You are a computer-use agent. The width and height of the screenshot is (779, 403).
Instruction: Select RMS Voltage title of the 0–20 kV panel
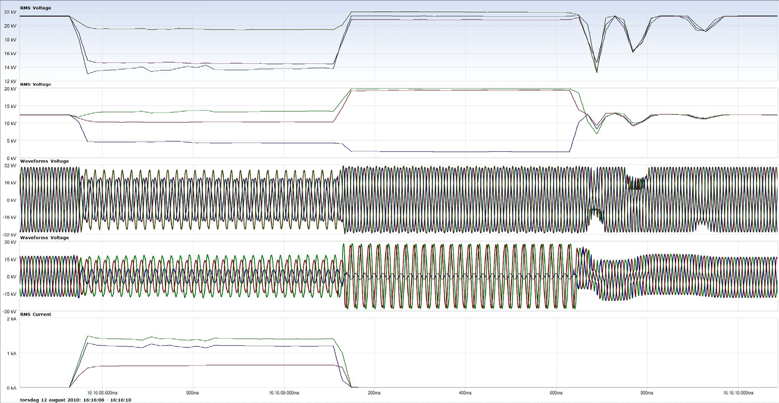pos(35,85)
